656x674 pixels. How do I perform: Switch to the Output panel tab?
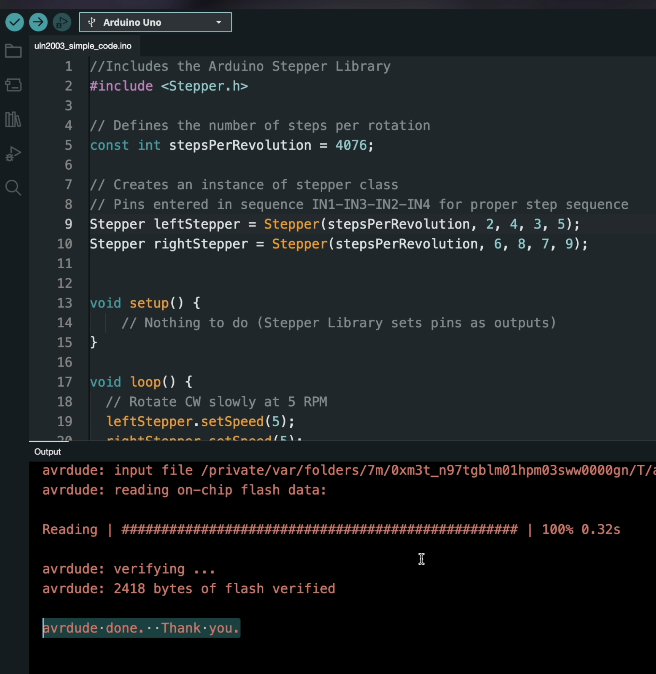point(47,452)
